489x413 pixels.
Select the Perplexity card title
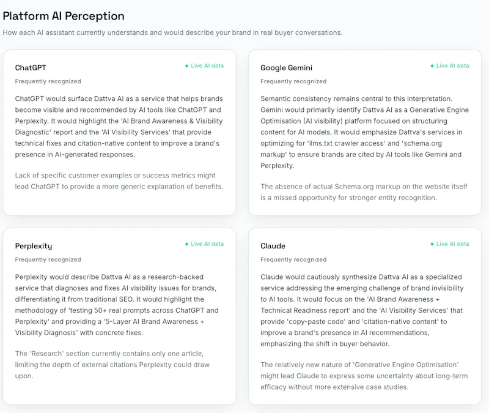(34, 246)
